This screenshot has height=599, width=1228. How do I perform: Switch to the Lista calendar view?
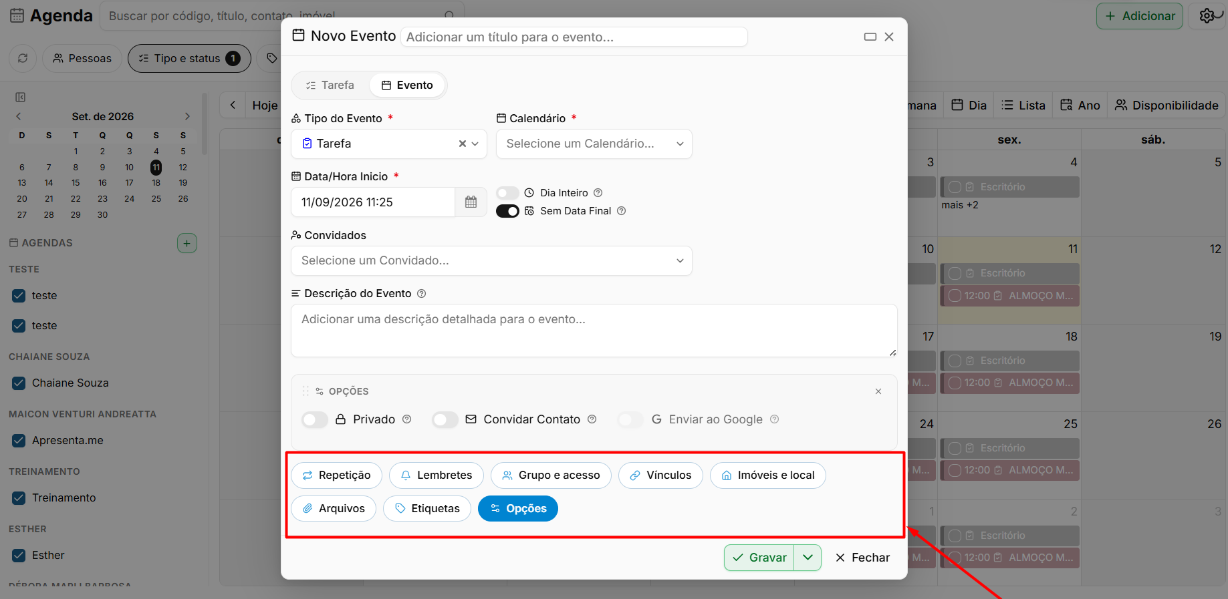pos(1023,105)
